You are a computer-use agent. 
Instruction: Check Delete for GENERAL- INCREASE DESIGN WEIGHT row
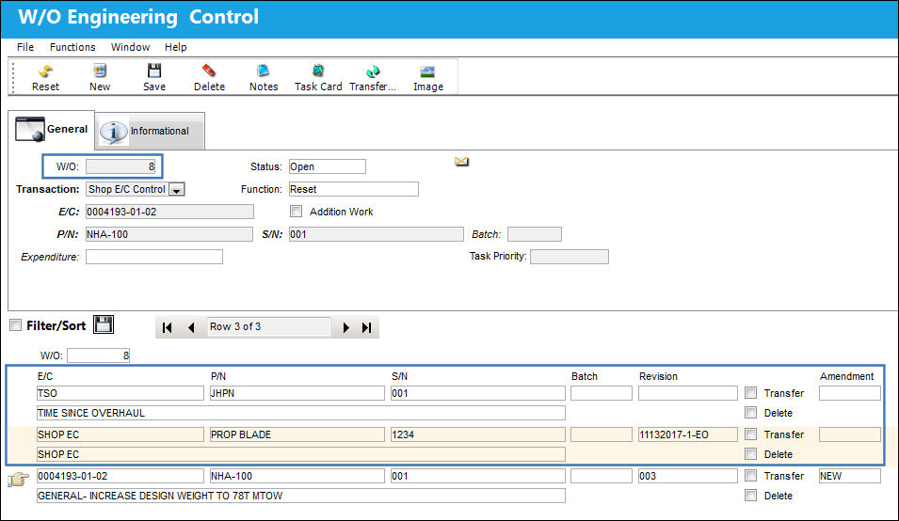(x=750, y=496)
